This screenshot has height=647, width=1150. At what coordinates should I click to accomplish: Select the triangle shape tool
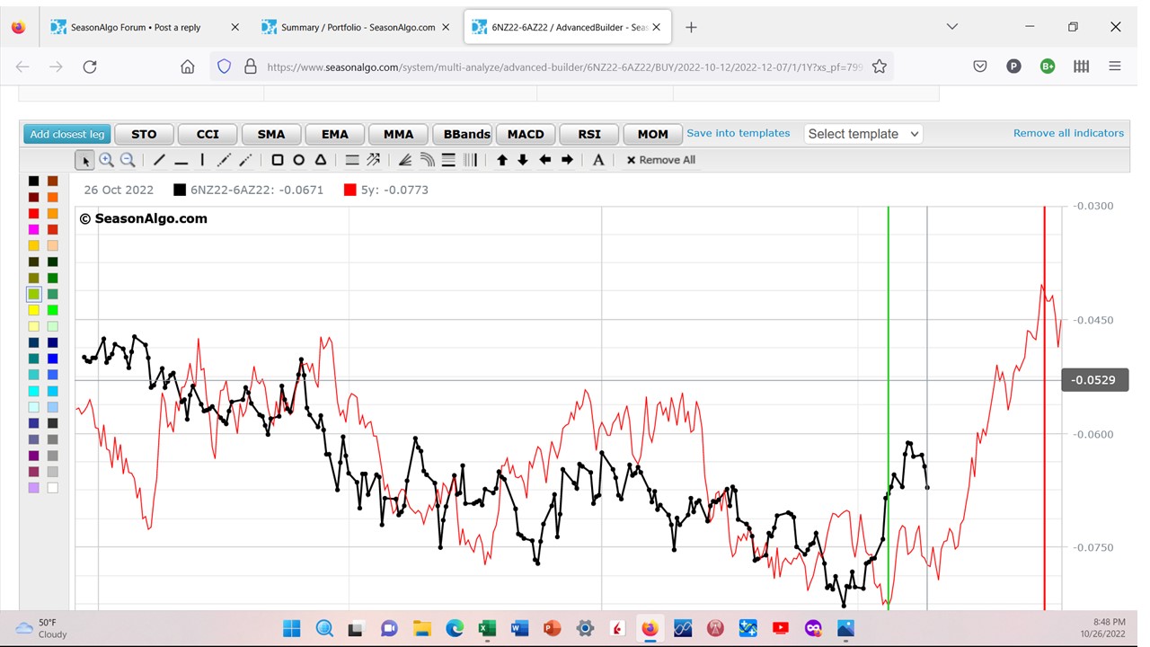click(x=321, y=160)
